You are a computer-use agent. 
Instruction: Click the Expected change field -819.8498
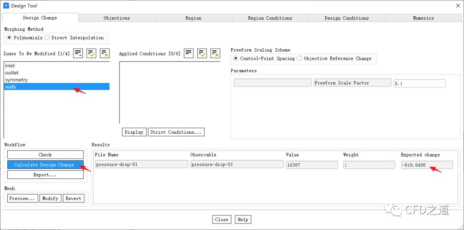click(427, 165)
